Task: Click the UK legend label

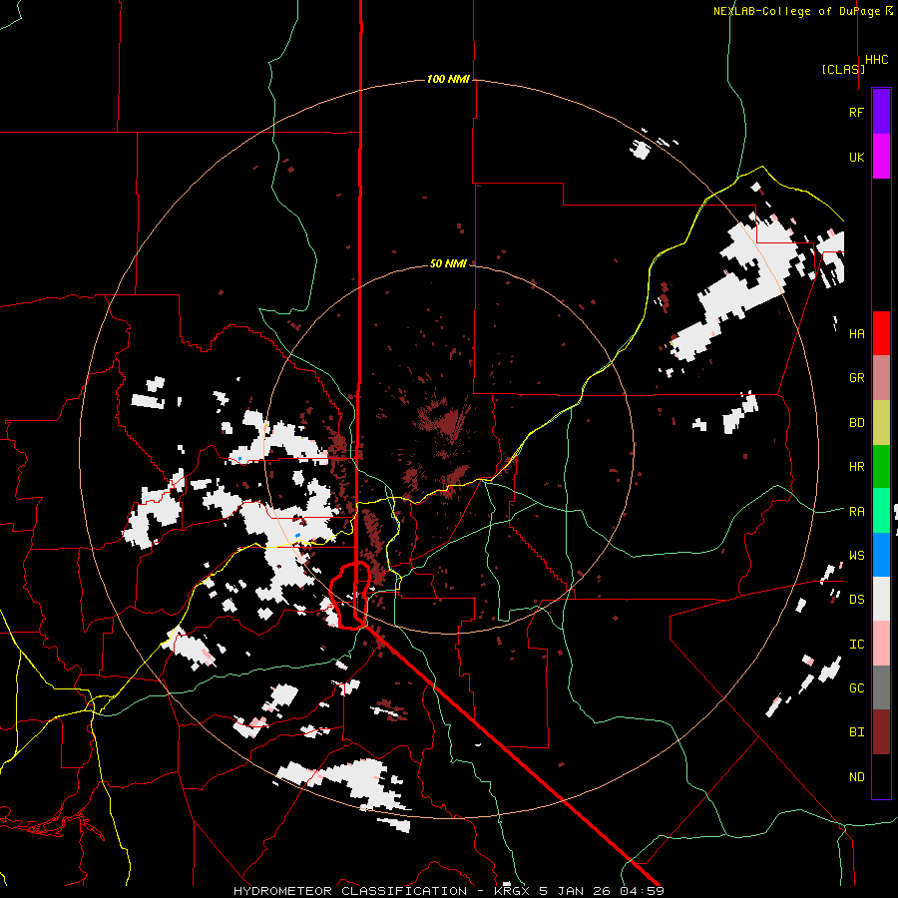Action: tap(856, 157)
